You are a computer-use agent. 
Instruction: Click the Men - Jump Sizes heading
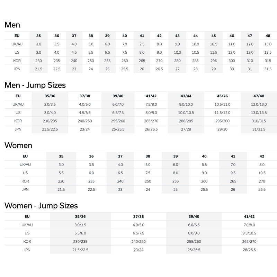click(35, 85)
